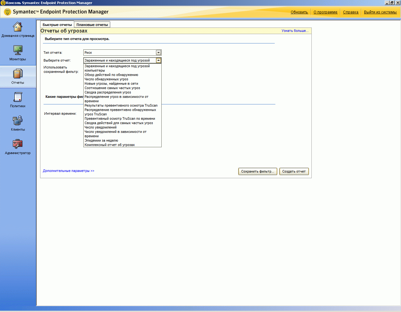Image resolution: width=401 pixels, height=312 pixels.
Task: Click the Тип отчета field showing Риск
Action: pyautogui.click(x=122, y=53)
